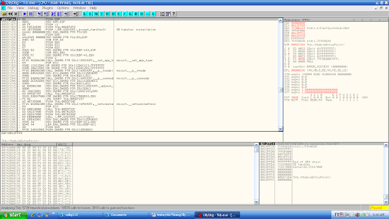The width and height of the screenshot is (389, 219).
Task: Open the Plugins menu
Action: tap(47, 8)
